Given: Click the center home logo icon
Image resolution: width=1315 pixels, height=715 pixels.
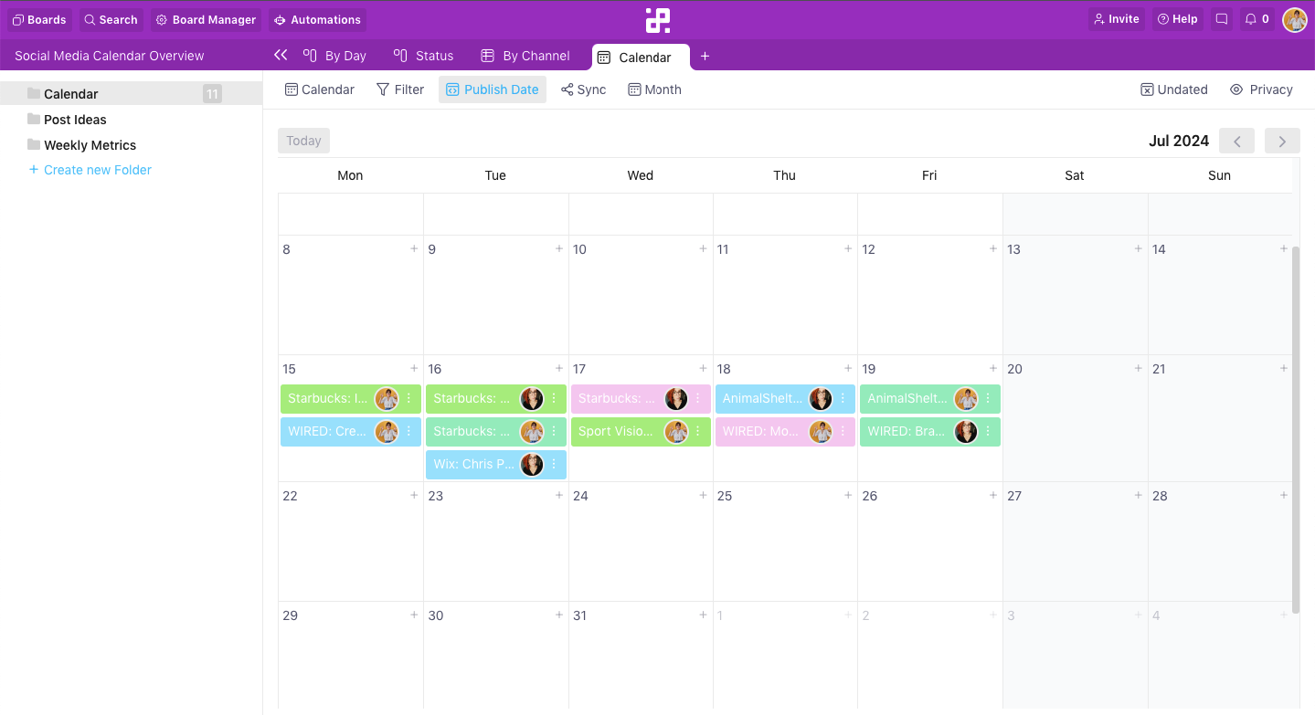Looking at the screenshot, I should tap(657, 20).
